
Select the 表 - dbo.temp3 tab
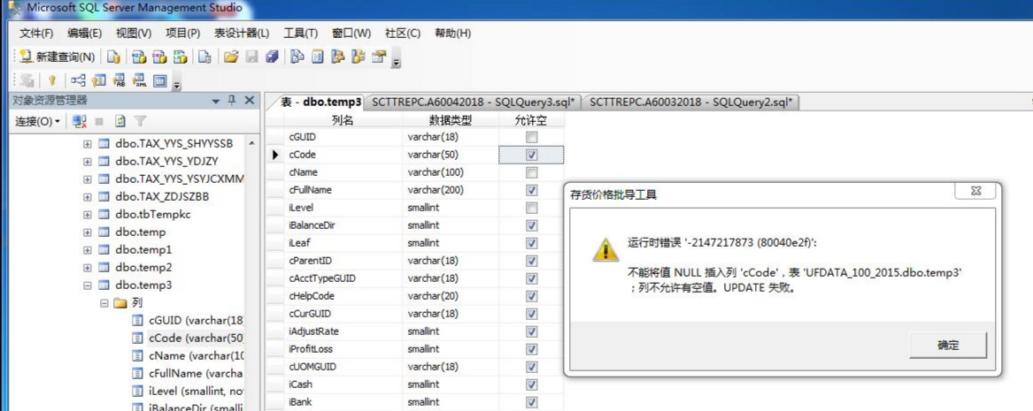pos(320,102)
